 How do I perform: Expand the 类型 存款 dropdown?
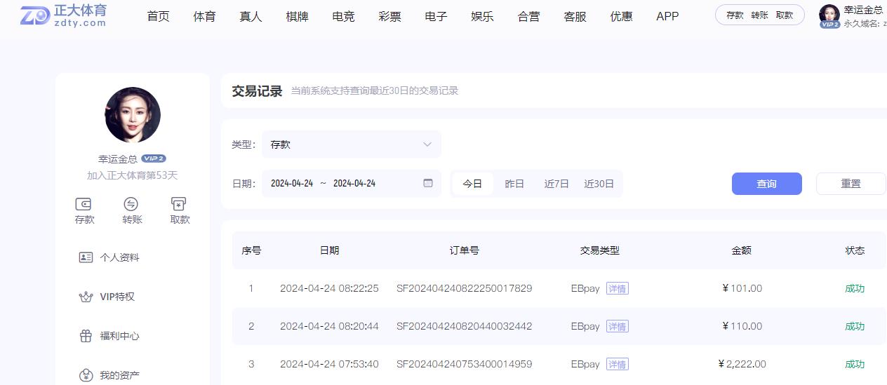(352, 144)
